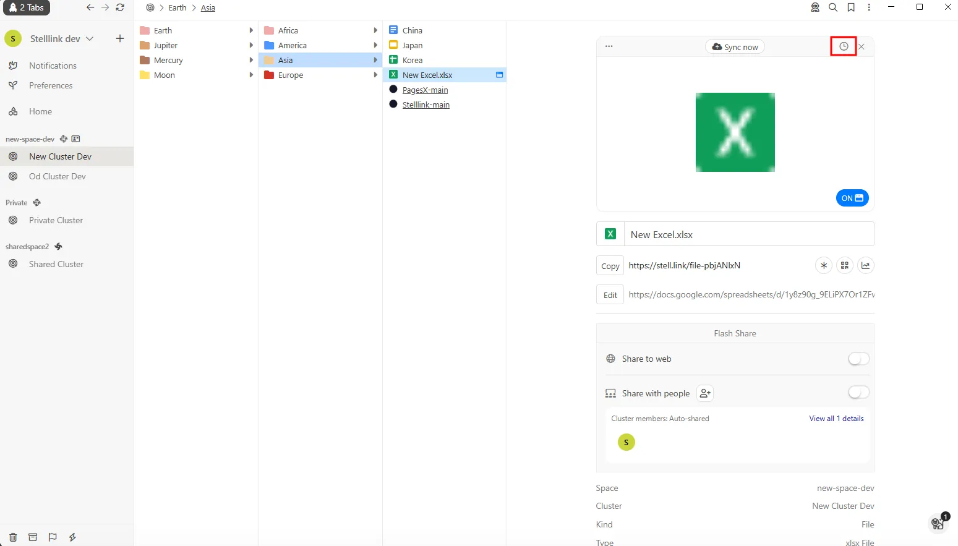Enable the Share to web toggle
Viewport: 958px width, 546px height.
[858, 359]
